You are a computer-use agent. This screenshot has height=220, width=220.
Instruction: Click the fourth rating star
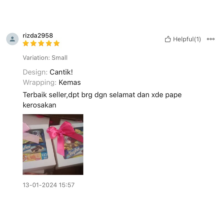click(x=49, y=43)
